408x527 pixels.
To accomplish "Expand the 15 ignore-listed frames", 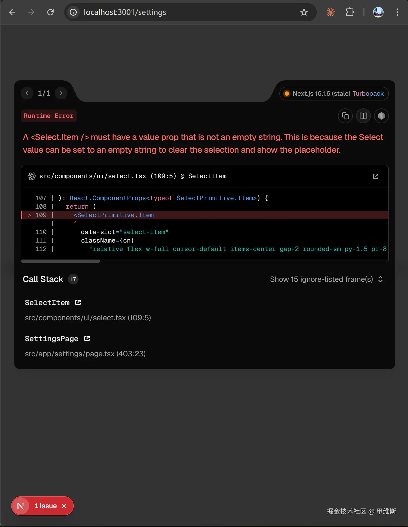I will [326, 279].
